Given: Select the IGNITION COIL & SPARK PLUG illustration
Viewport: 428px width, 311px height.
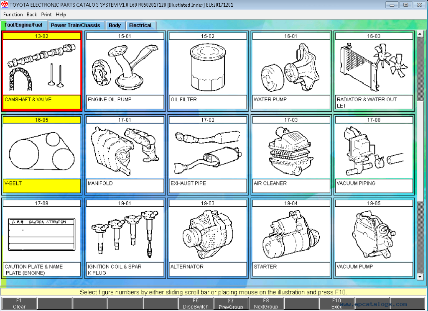Looking at the screenshot, I should 125,234.
